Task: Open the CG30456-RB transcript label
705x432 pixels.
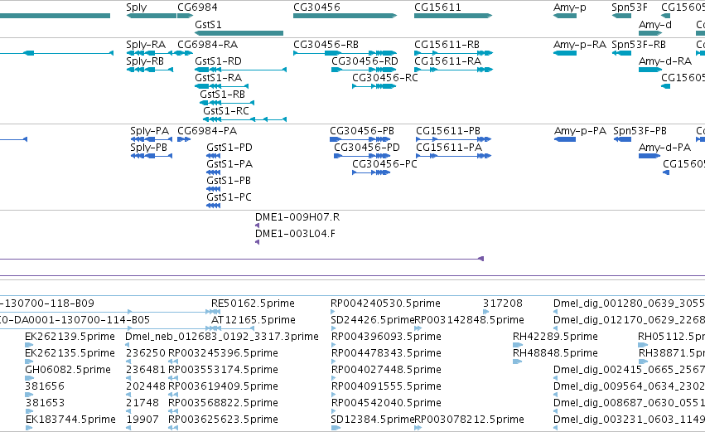Action: (326, 45)
